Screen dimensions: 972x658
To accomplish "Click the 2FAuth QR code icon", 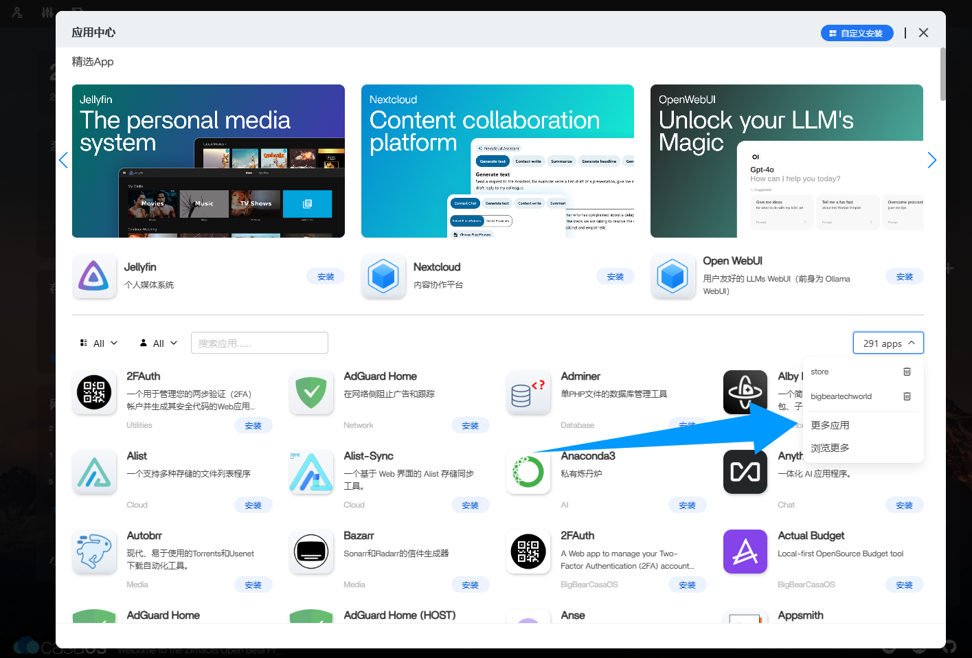I will click(x=94, y=392).
